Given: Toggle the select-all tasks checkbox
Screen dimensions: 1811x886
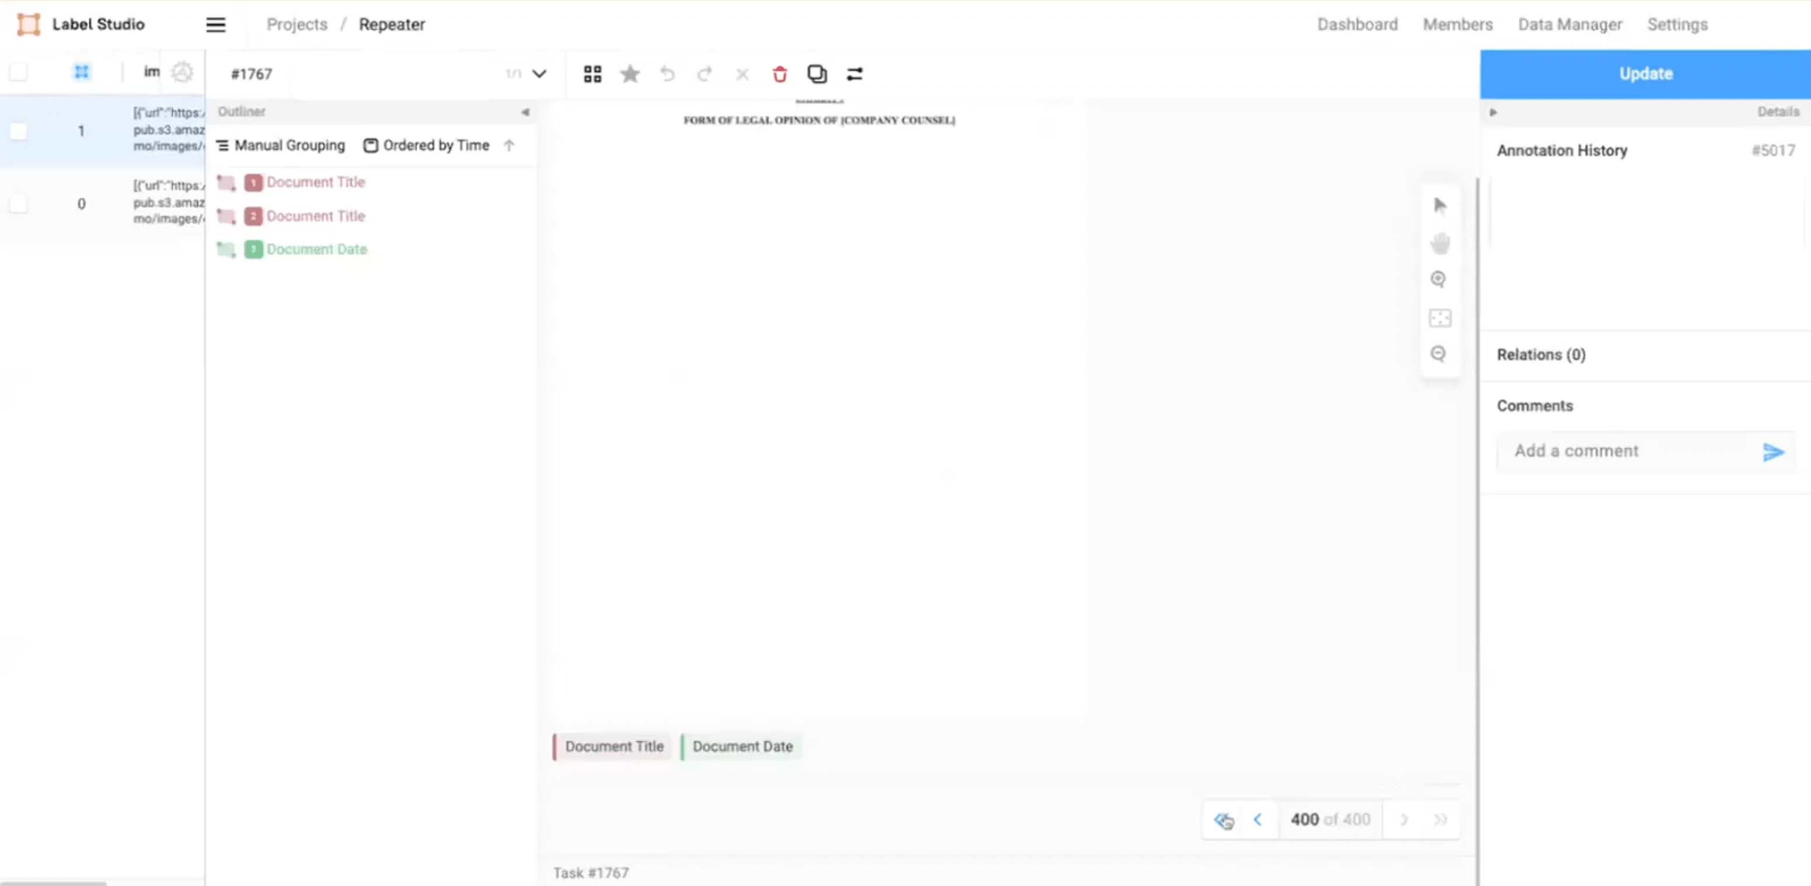Looking at the screenshot, I should (19, 72).
